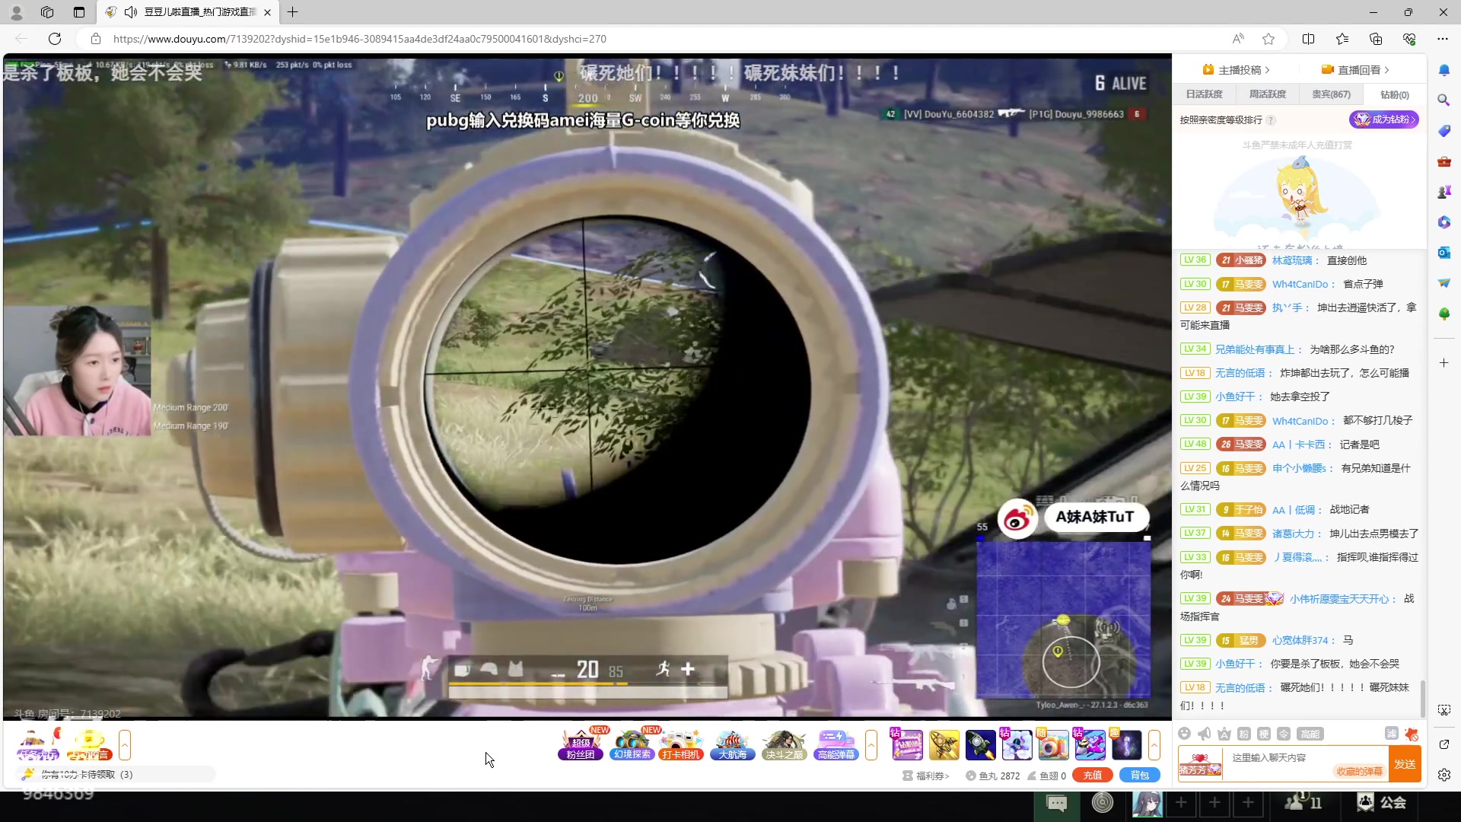Viewport: 1461px width, 822px height.
Task: Mute the tab via speaker icon
Action: (x=130, y=12)
